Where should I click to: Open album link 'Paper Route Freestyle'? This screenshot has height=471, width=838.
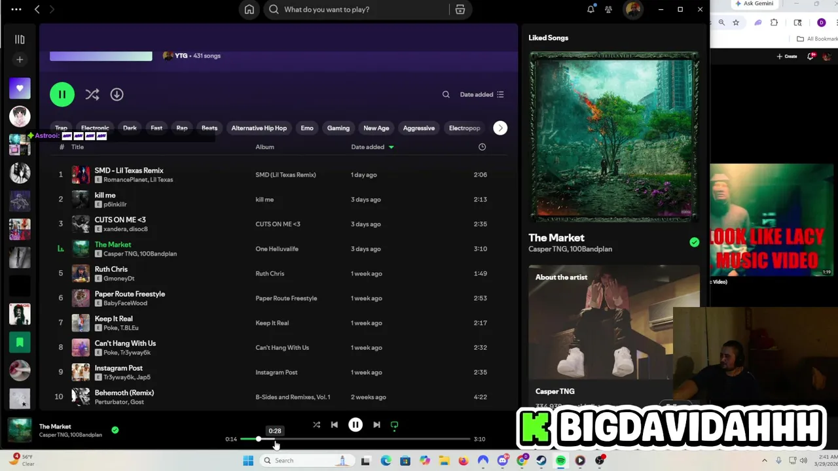coord(286,298)
